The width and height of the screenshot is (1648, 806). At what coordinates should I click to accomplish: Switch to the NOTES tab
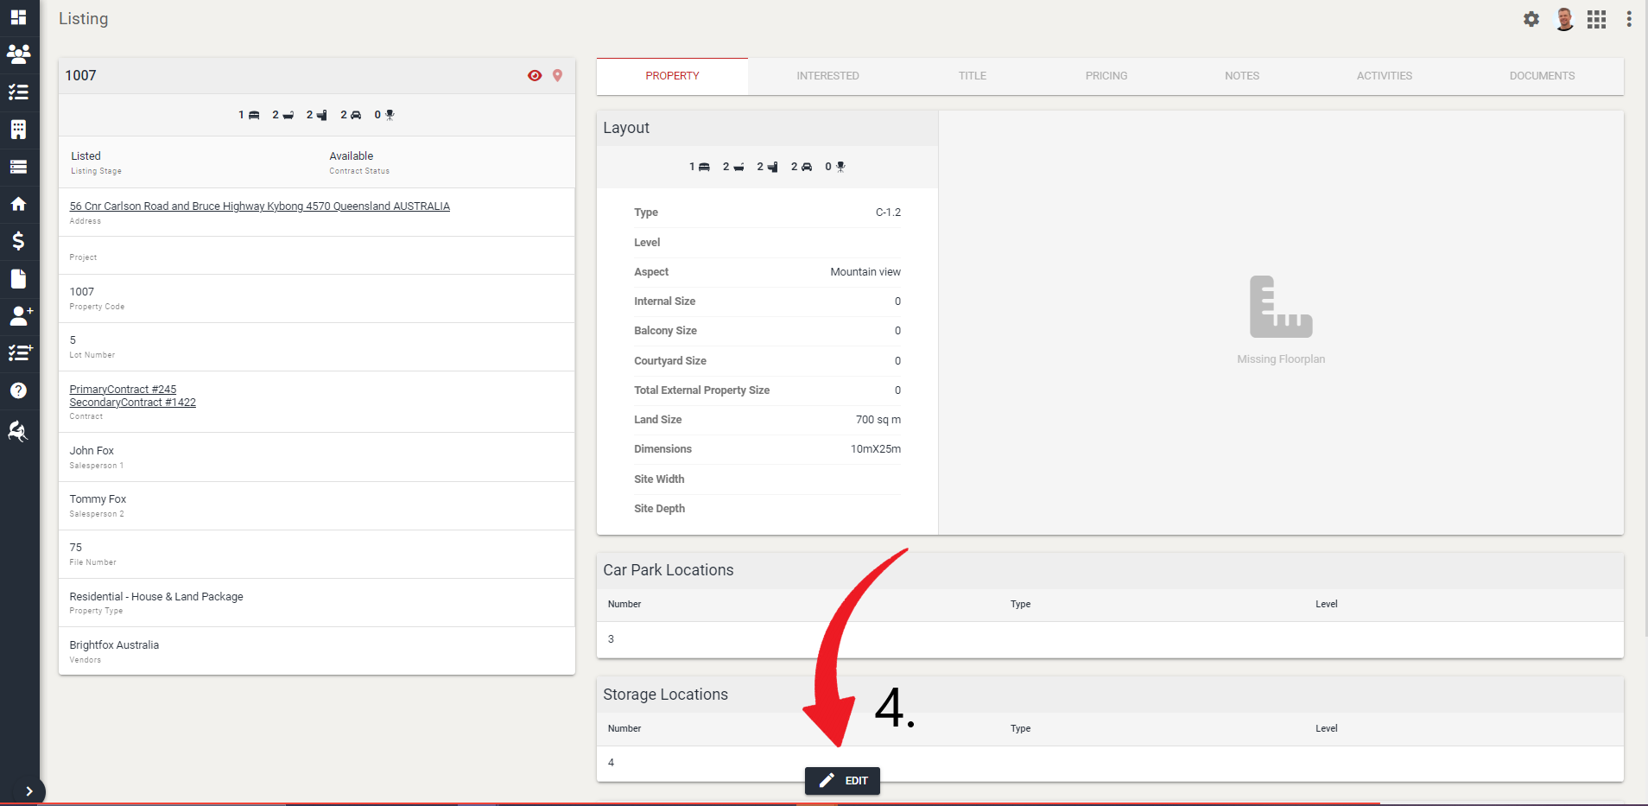(1241, 76)
